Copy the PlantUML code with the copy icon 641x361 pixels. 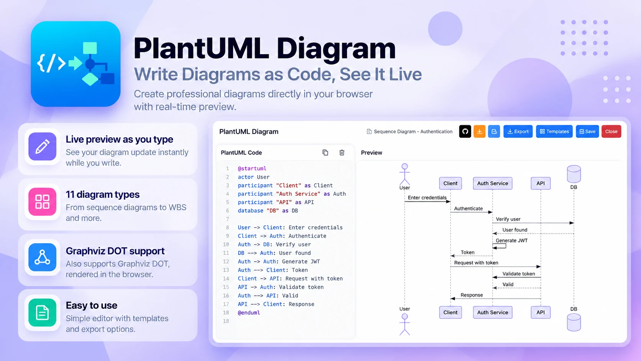(x=325, y=153)
